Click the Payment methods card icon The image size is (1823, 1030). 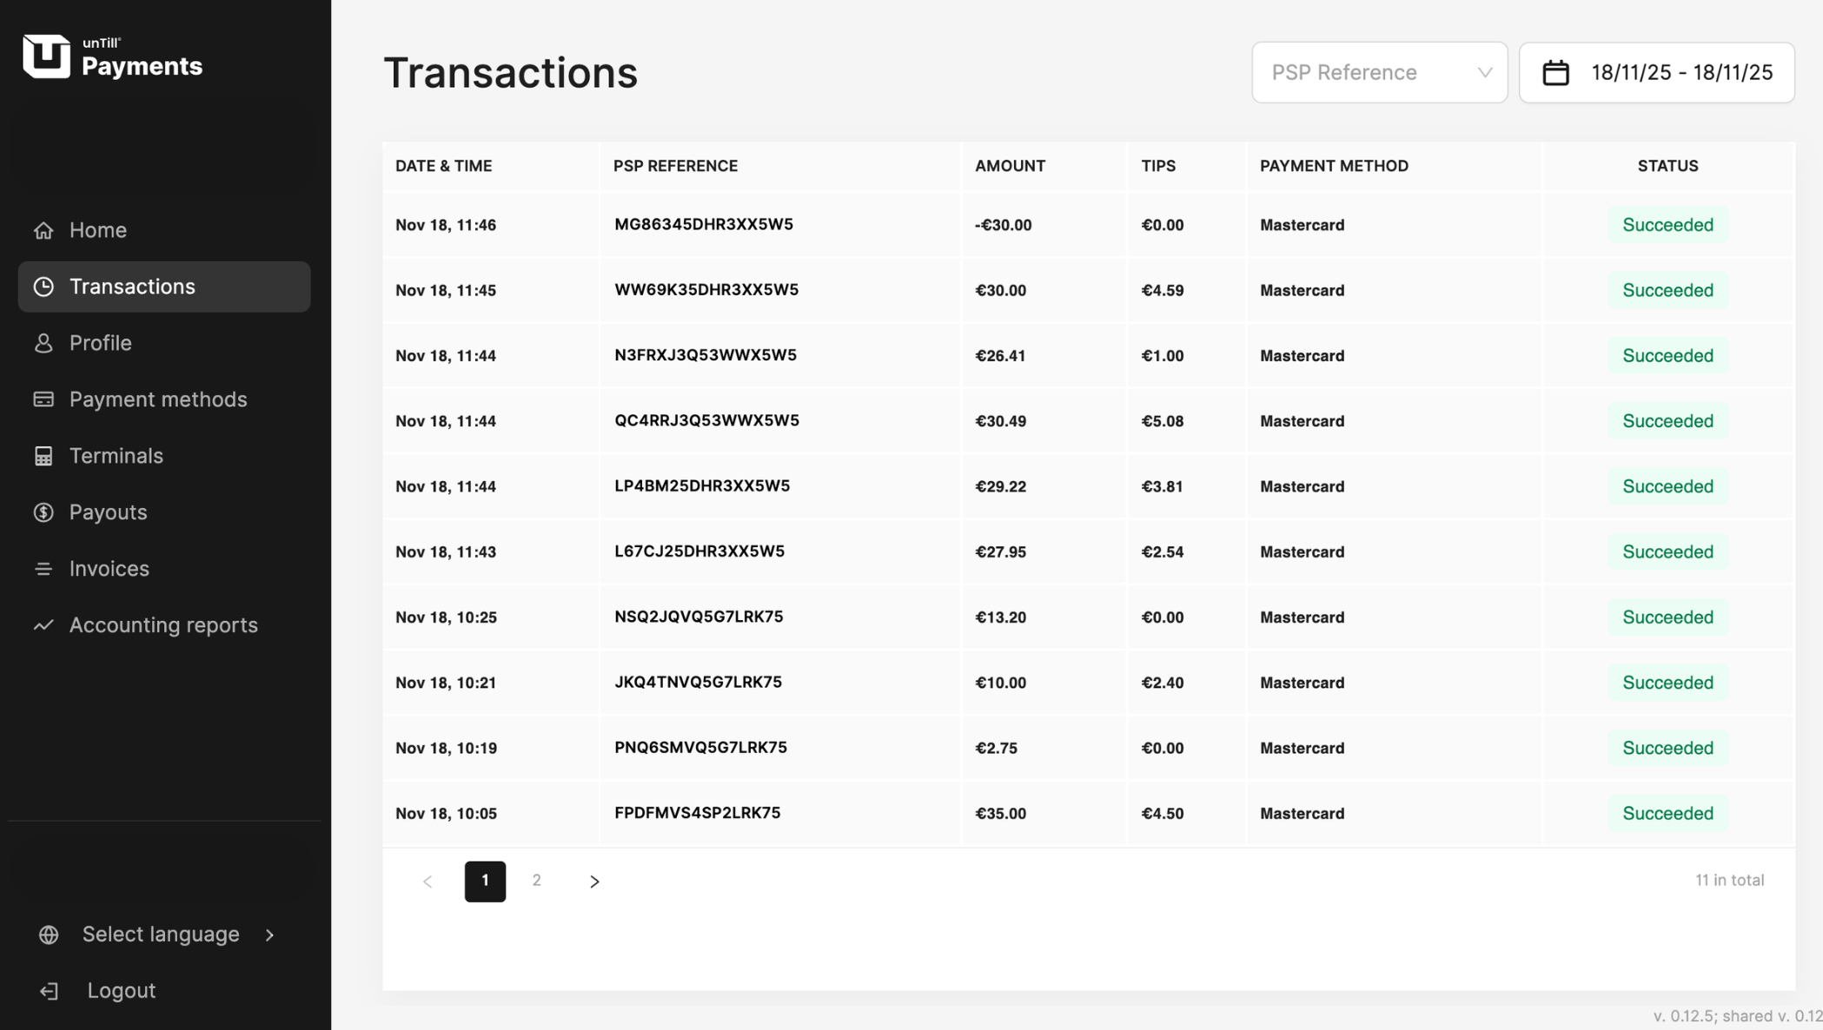[43, 399]
